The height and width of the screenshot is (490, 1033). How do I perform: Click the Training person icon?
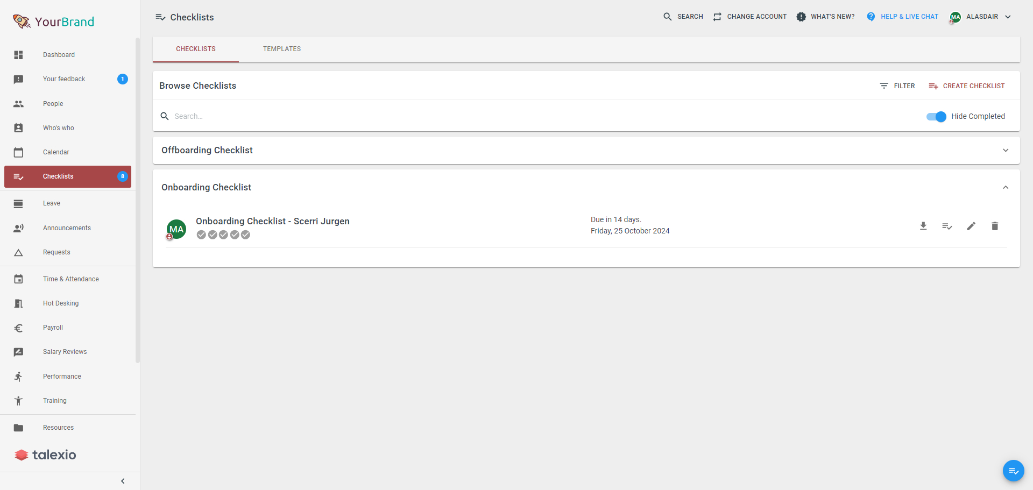(x=18, y=401)
